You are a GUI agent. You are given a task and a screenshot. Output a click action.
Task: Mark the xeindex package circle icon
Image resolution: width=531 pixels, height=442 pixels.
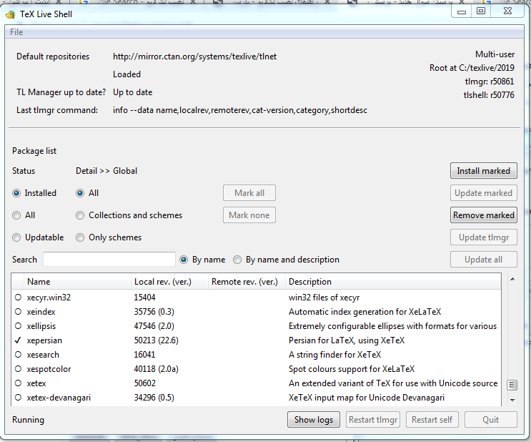pos(19,312)
